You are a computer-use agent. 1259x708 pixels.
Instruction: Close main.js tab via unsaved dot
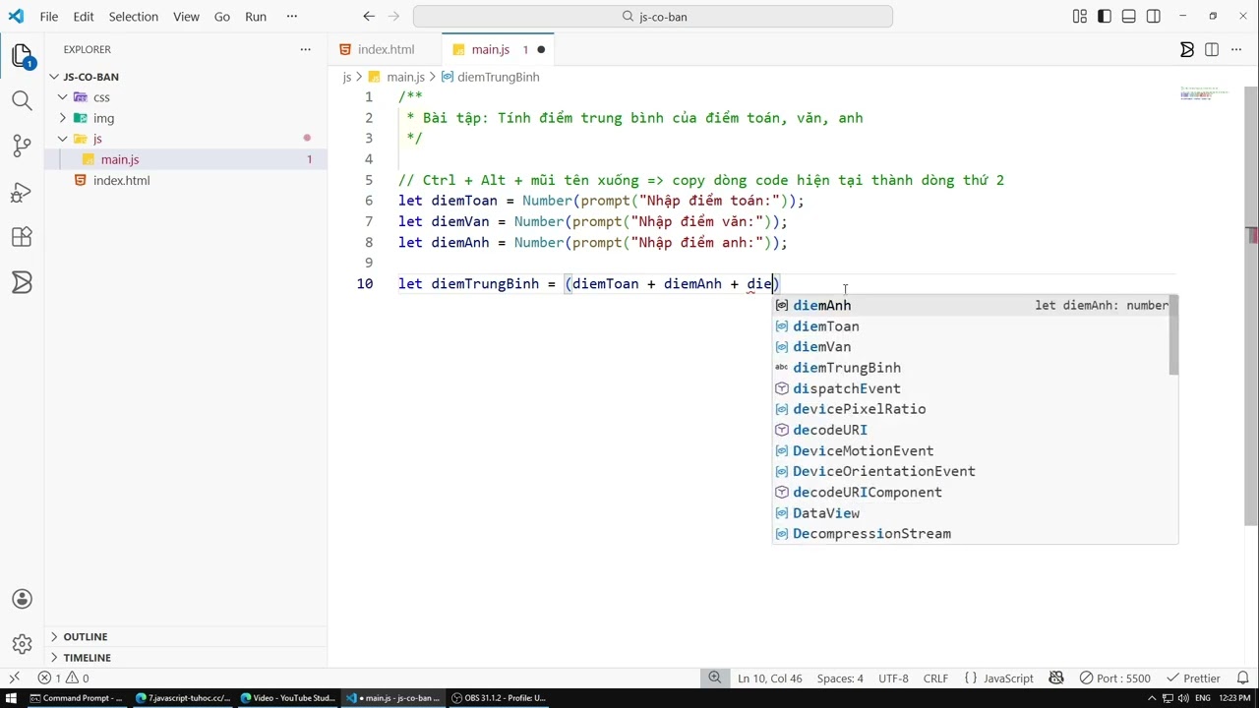[541, 49]
